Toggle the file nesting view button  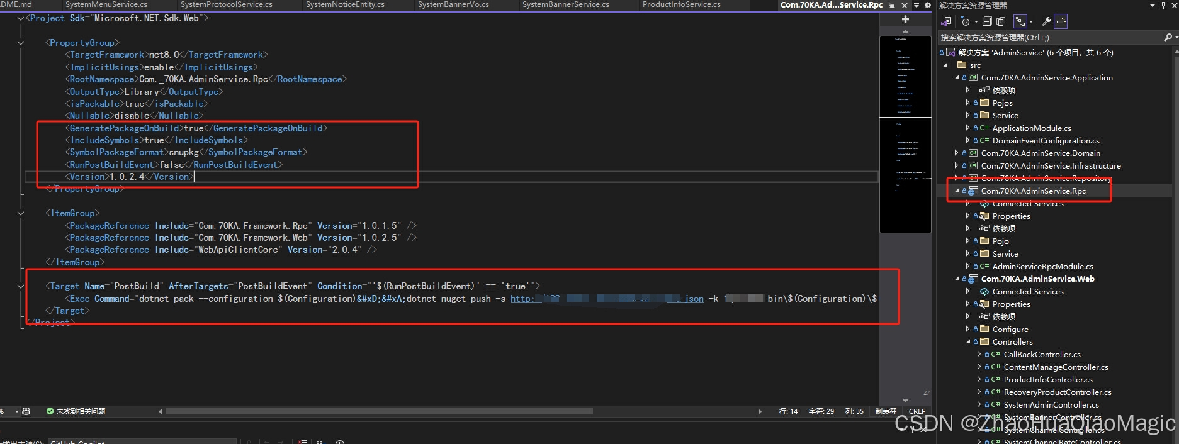[x=1020, y=21]
